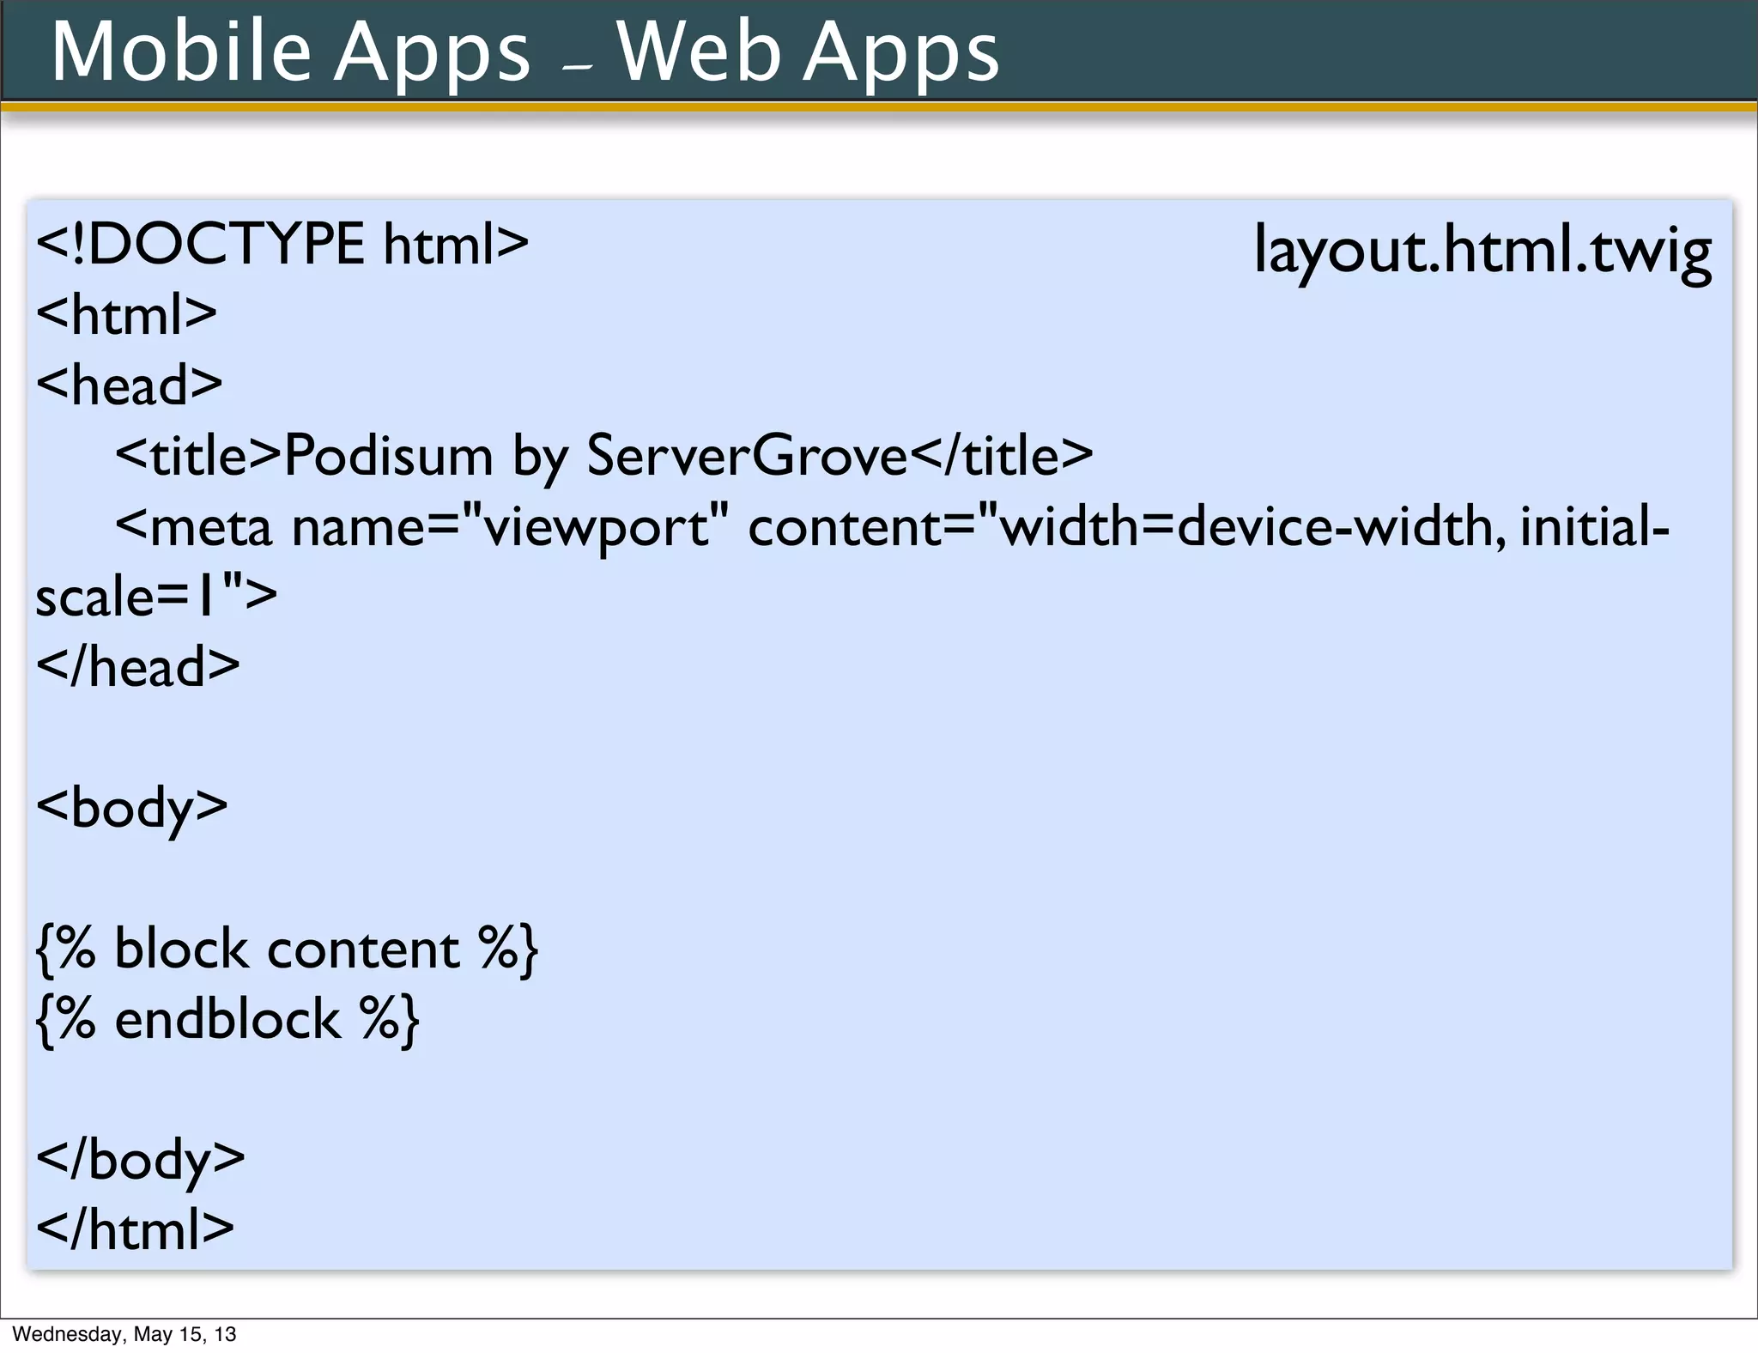The image size is (1758, 1353).
Task: Click the '<!DOCTYPE html>' line
Action: click(282, 244)
